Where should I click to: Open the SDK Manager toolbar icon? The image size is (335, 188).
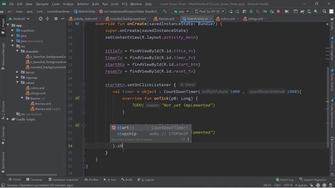316,11
